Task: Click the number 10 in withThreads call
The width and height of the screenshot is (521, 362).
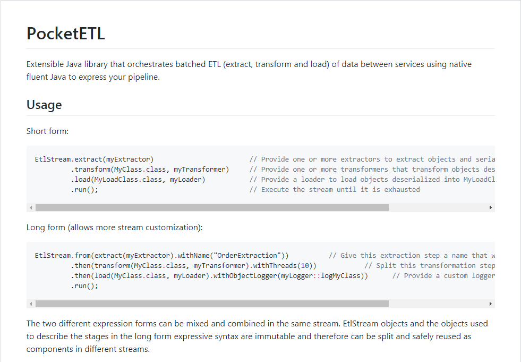Action: tap(305, 265)
